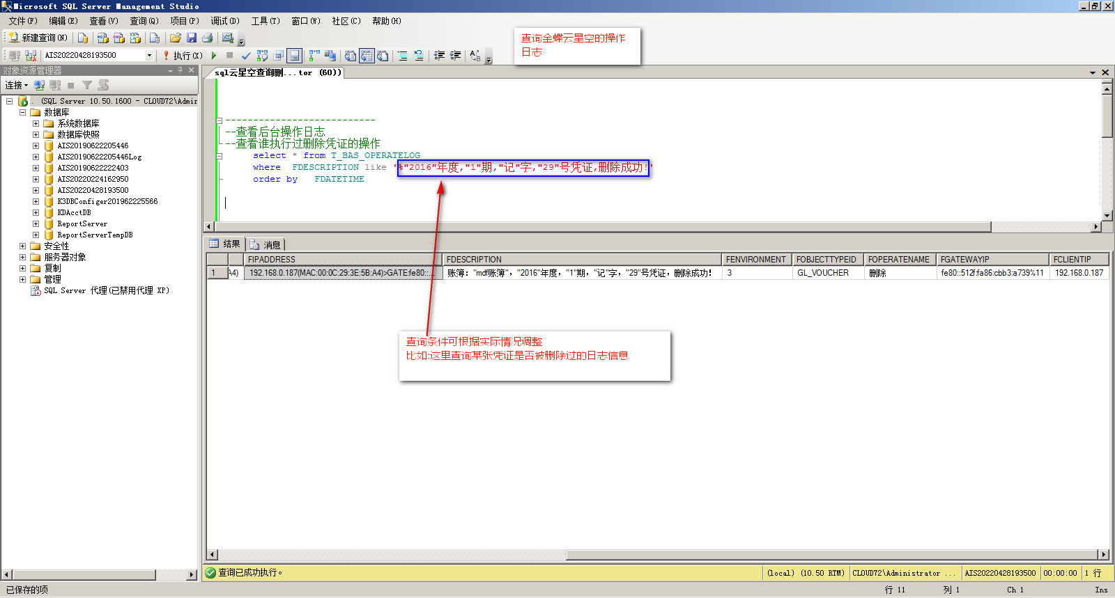The height and width of the screenshot is (598, 1115).
Task: Click the filter icon in Object Explorer
Action: pos(87,85)
